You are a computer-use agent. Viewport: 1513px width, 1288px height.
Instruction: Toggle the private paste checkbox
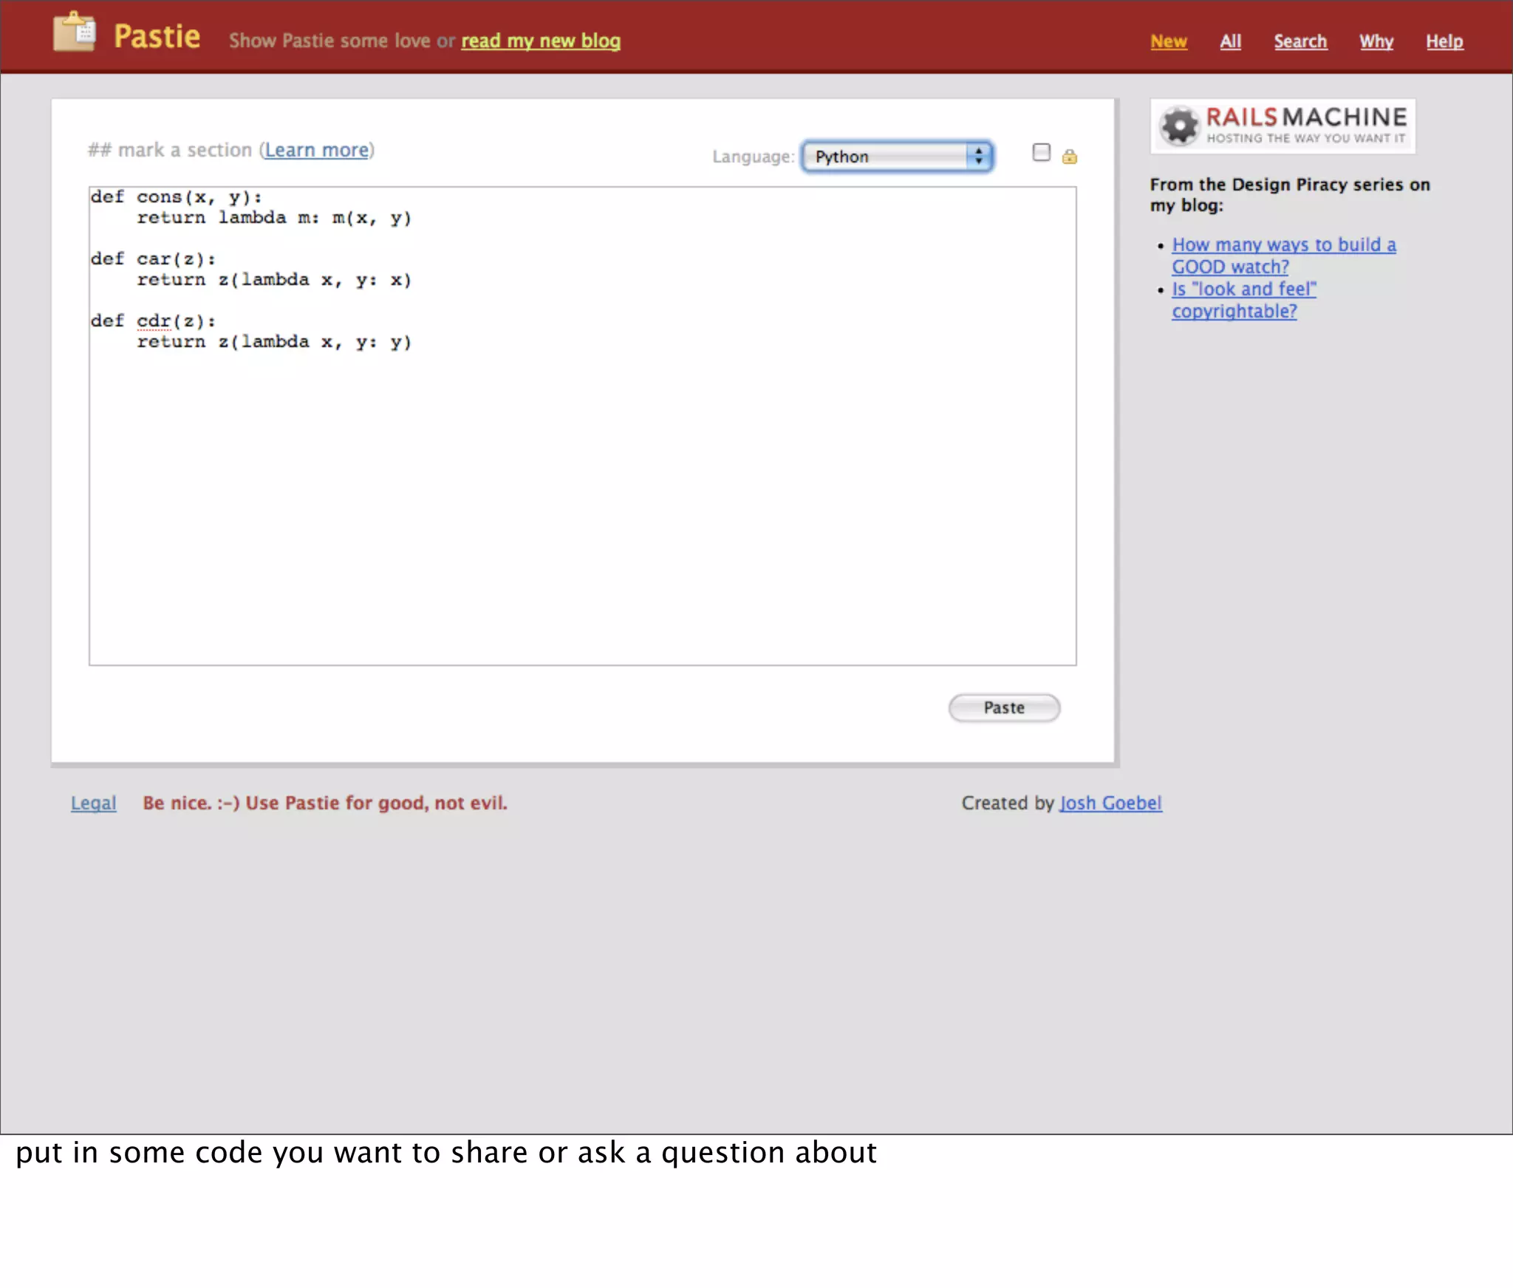(x=1041, y=153)
